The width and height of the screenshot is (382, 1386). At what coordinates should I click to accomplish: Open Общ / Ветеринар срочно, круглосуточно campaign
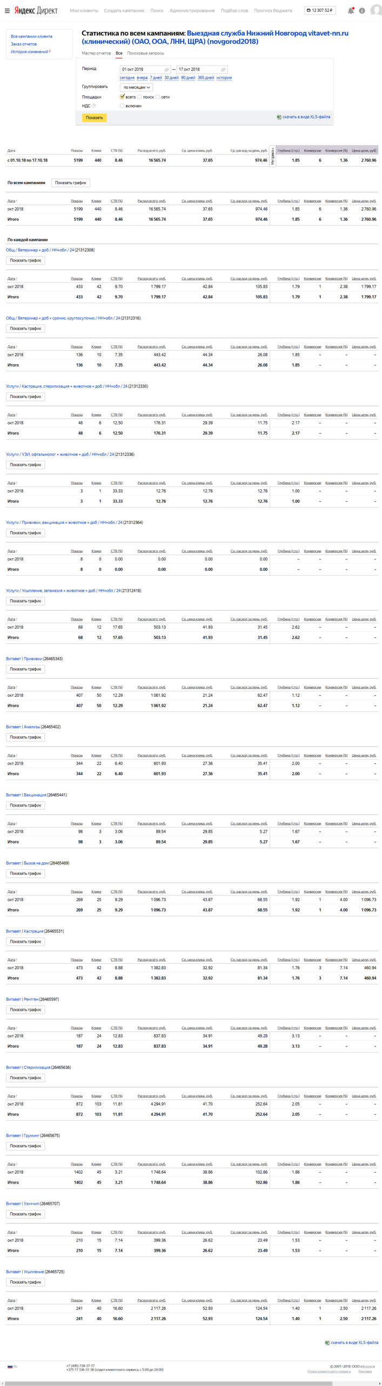62,318
